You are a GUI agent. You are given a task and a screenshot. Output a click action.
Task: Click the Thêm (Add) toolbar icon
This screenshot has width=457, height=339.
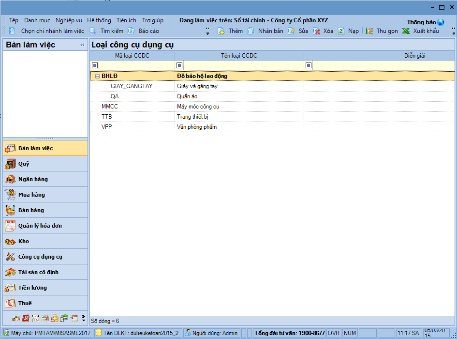click(221, 31)
